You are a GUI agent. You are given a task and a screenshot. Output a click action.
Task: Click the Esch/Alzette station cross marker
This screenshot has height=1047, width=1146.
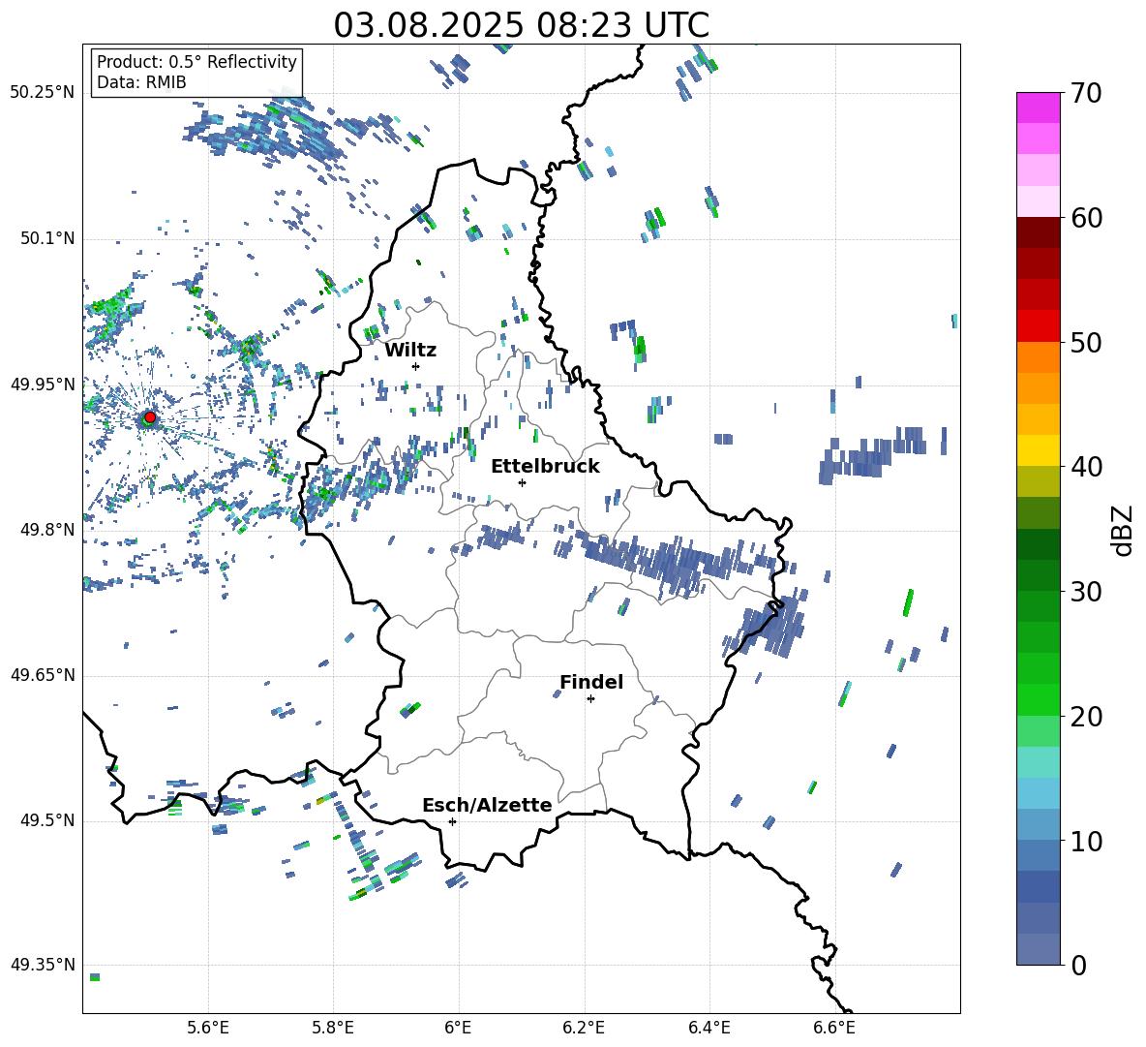tap(452, 821)
